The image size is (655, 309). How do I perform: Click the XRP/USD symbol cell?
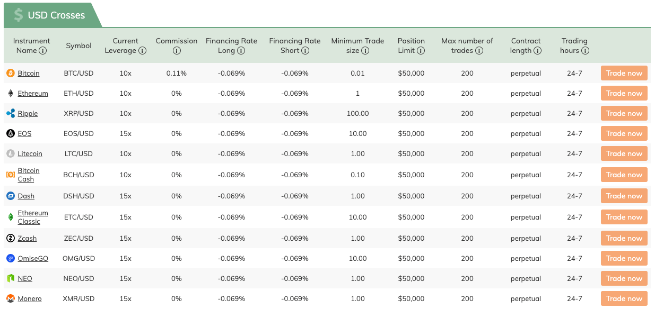point(78,113)
